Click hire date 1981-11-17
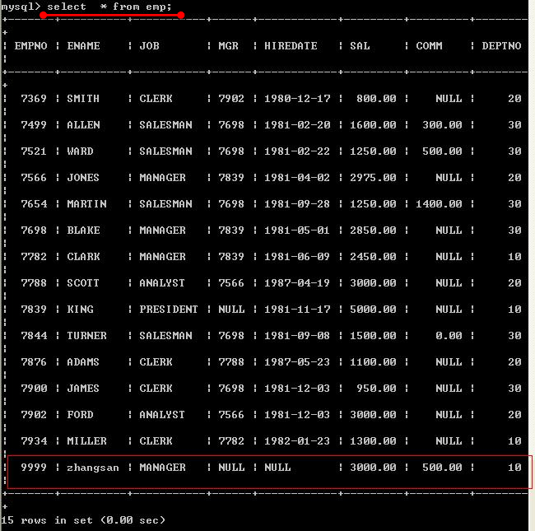The image size is (535, 531). (x=297, y=310)
